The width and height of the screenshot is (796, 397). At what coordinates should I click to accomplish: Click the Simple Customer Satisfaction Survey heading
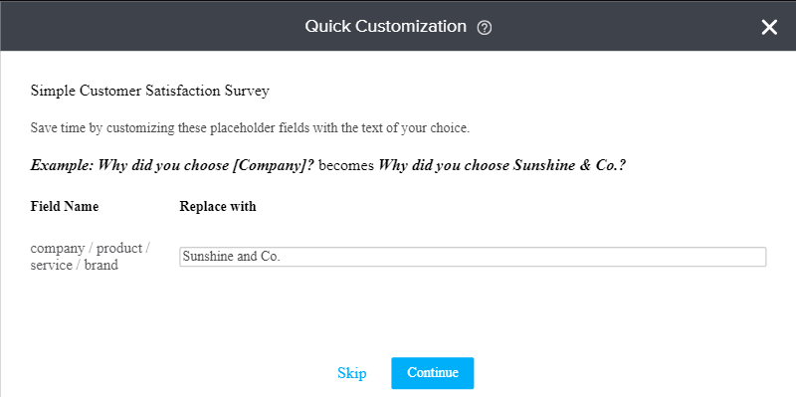[150, 91]
